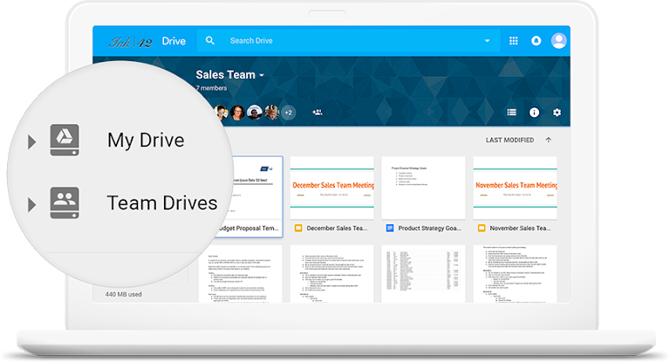Image resolution: width=670 pixels, height=363 pixels.
Task: Open the settings gear
Action: pos(557,113)
